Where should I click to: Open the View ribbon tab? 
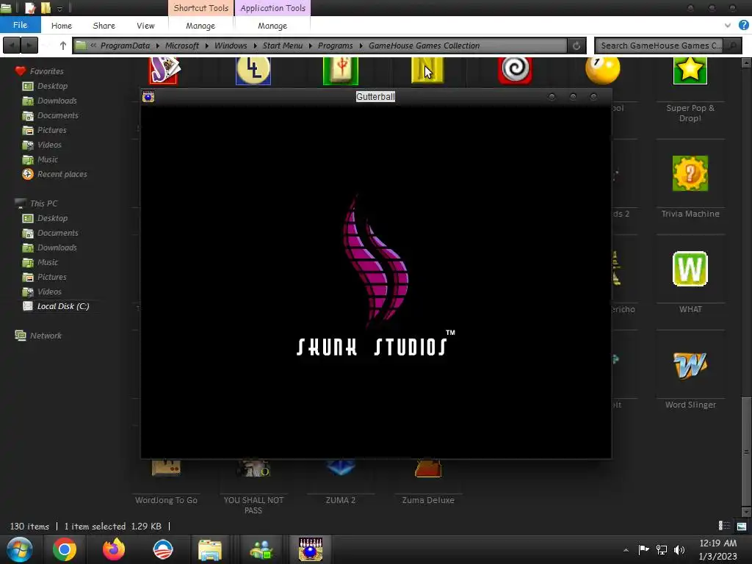145,26
